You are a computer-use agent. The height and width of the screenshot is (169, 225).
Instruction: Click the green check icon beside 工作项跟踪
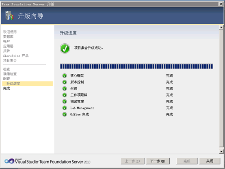pyautogui.click(x=65, y=95)
